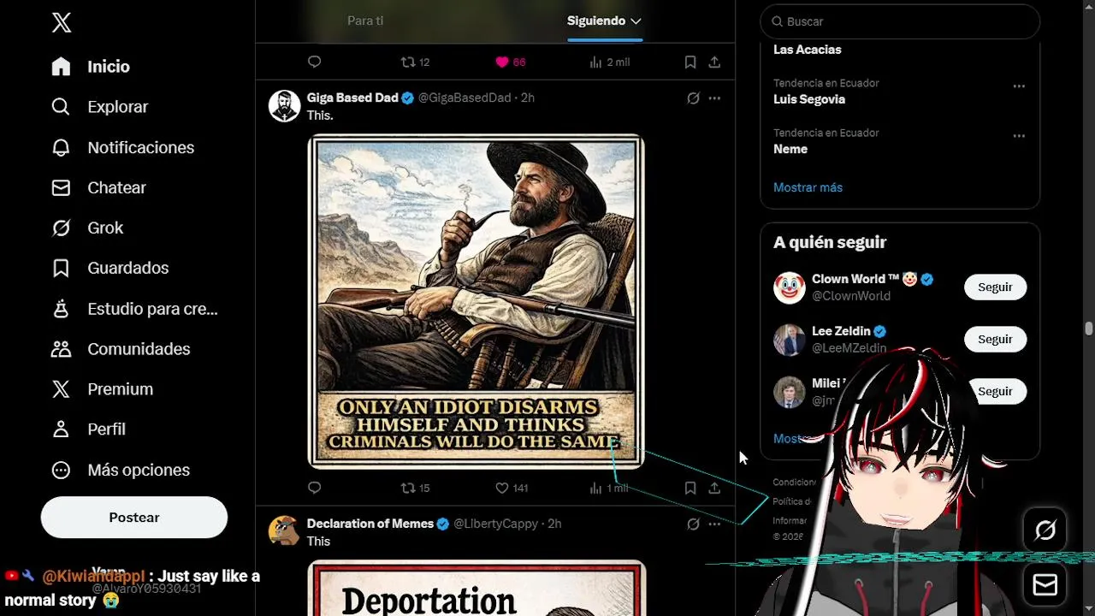Repost the top post with 12 reposts
This screenshot has width=1095, height=616.
pyautogui.click(x=415, y=62)
